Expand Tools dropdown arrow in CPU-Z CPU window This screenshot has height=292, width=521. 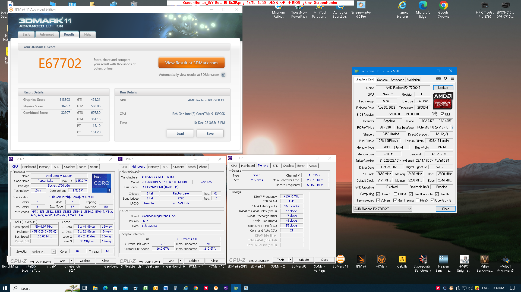click(71, 260)
